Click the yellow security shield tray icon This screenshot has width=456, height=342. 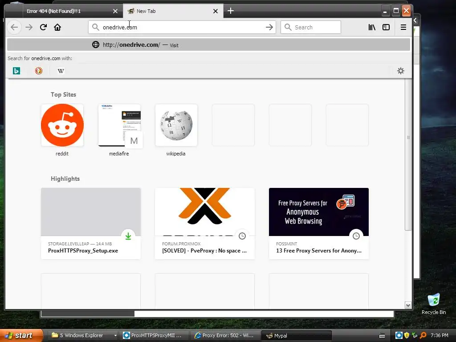pos(407,335)
